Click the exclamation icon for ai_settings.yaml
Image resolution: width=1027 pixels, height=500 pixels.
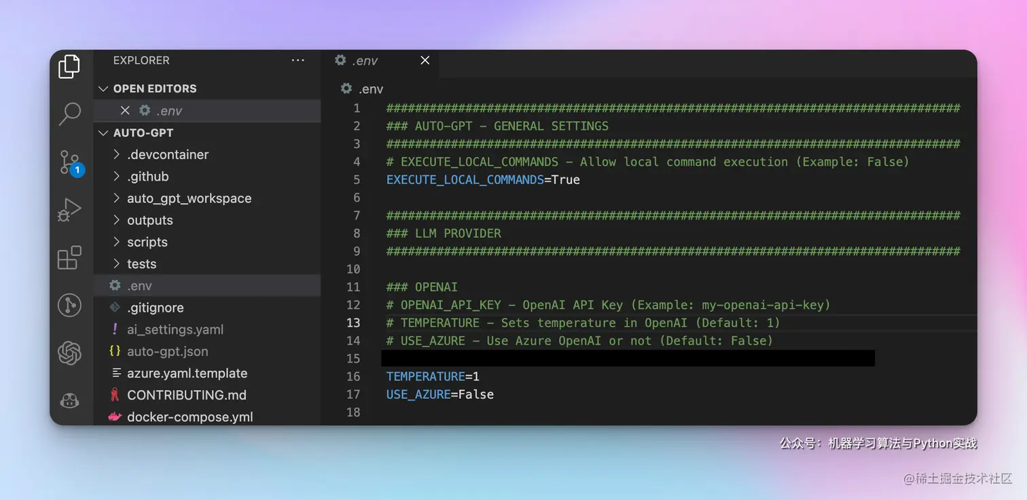coord(115,329)
